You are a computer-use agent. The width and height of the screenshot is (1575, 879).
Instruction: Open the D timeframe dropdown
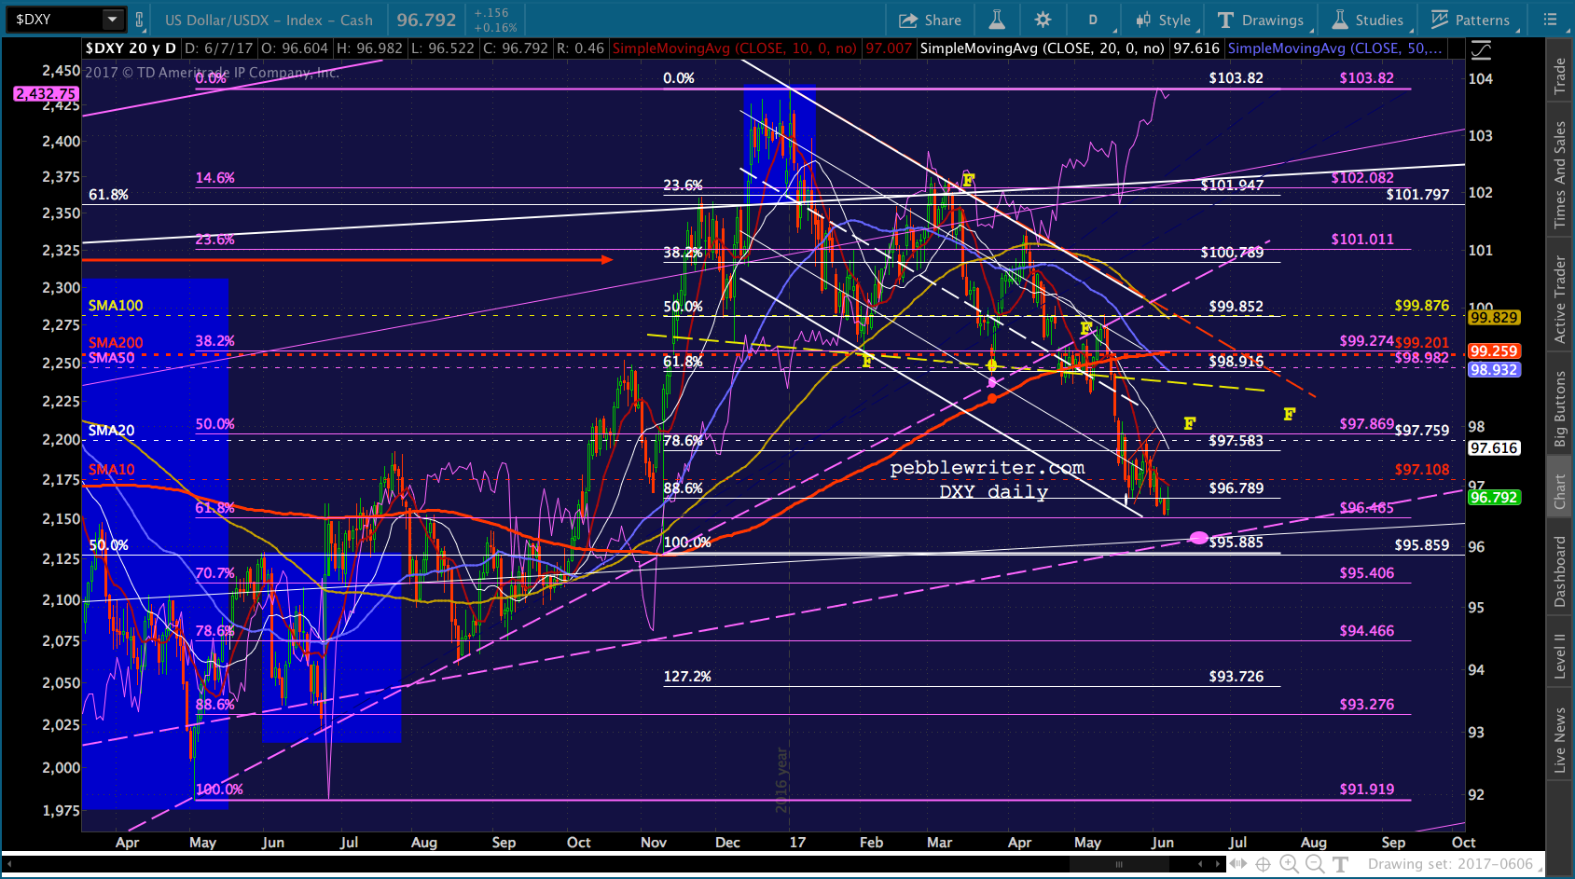(1093, 20)
